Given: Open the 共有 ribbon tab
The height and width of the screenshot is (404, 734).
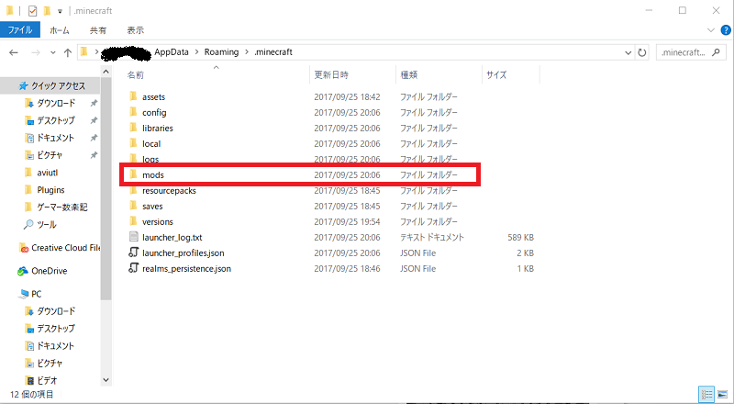Looking at the screenshot, I should pyautogui.click(x=98, y=30).
